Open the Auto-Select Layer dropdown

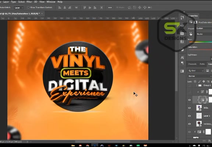[19, 8]
